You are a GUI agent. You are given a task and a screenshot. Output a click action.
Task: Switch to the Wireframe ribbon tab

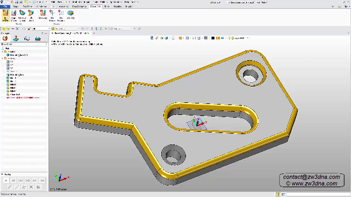pyautogui.click(x=42, y=7)
